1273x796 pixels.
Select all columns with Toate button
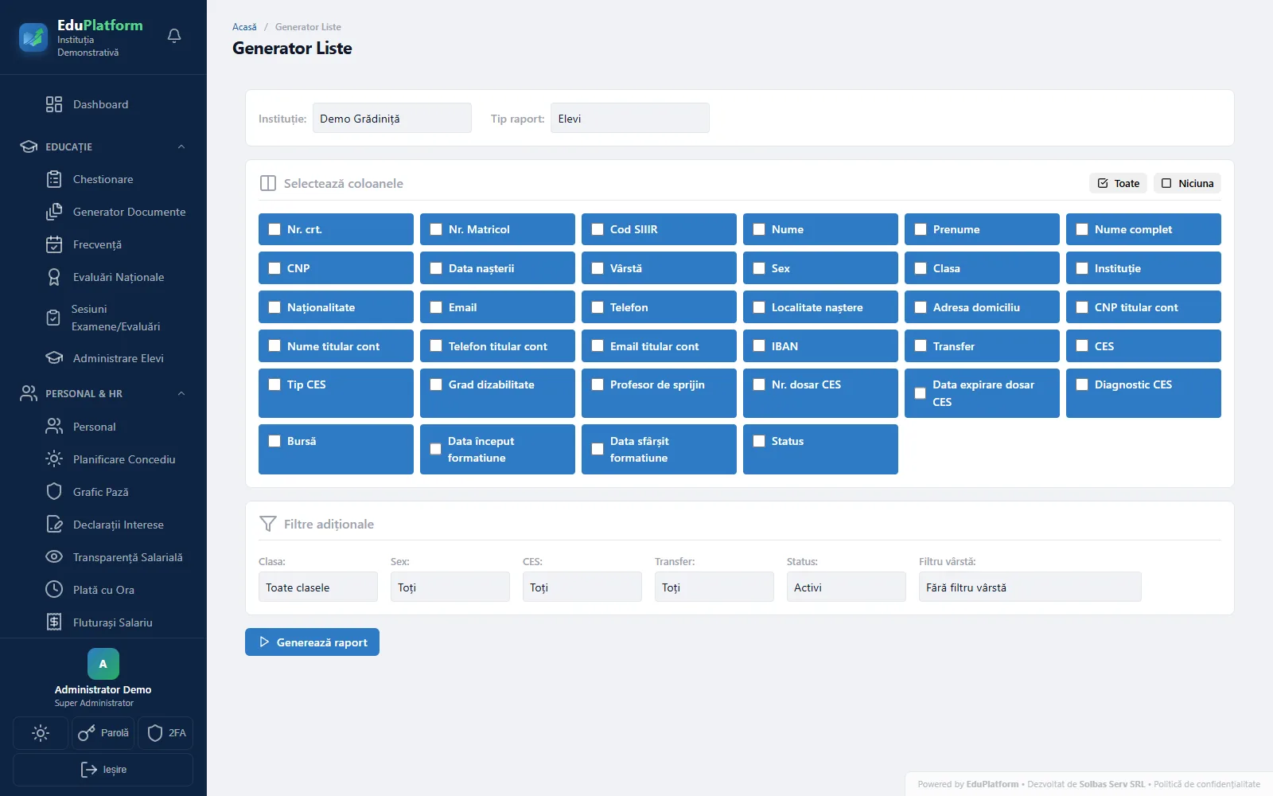click(x=1119, y=183)
